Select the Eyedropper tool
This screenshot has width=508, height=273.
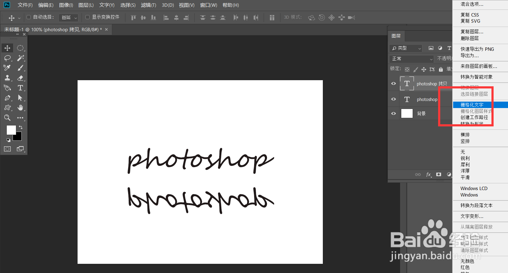[x=7, y=68]
